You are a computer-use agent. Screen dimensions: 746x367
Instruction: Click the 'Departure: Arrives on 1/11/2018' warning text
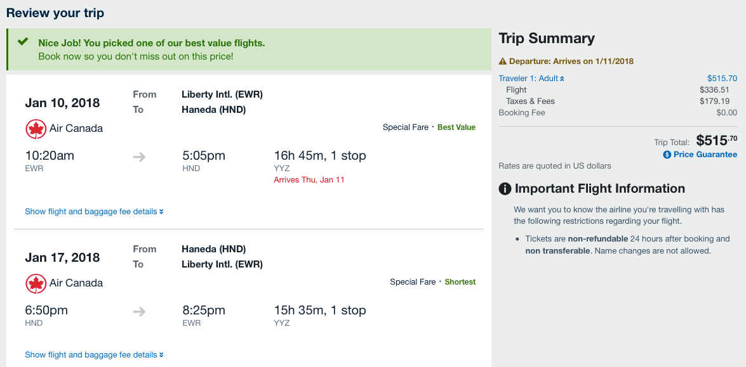pos(571,61)
